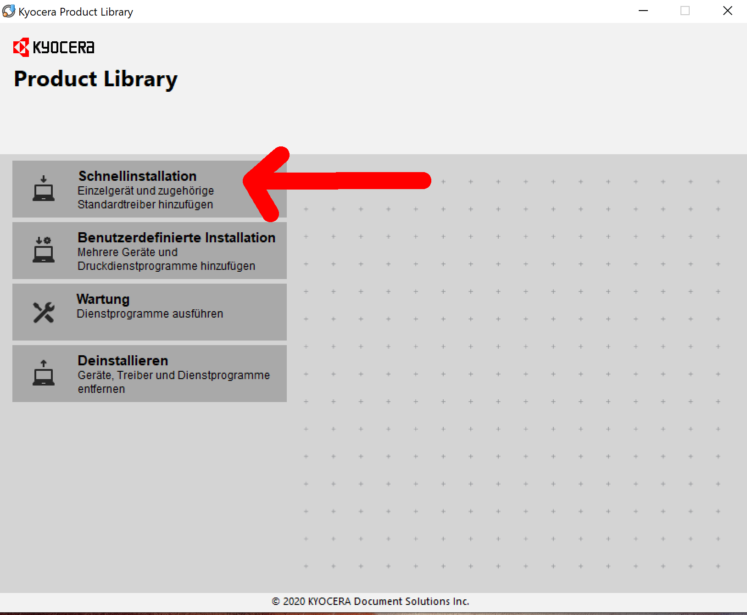Open the Wartung section
Image resolution: width=747 pixels, height=615 pixels.
[x=103, y=299]
